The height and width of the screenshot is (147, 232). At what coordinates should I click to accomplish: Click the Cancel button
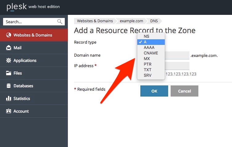pyautogui.click(x=184, y=91)
